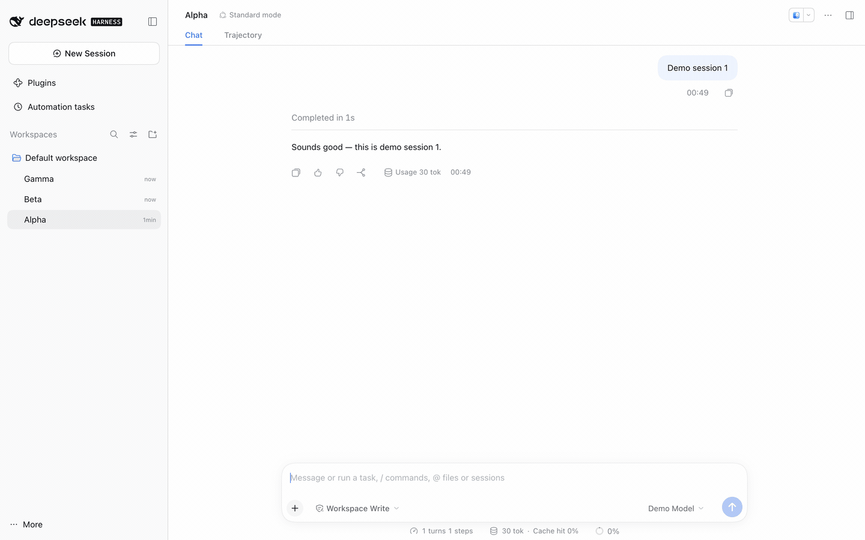Share the assistant's reply
Viewport: 865px width, 540px height.
(x=361, y=173)
